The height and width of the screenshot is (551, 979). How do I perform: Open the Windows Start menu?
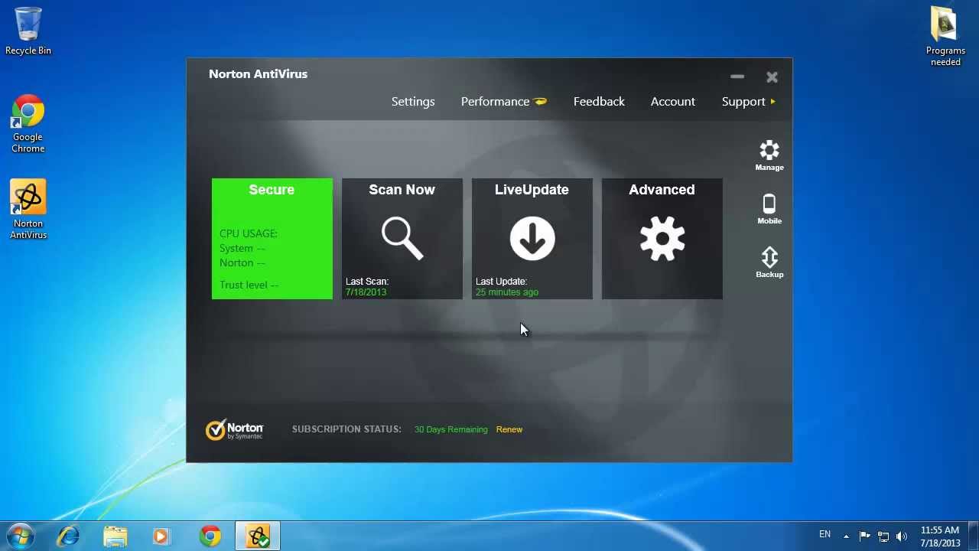click(20, 536)
